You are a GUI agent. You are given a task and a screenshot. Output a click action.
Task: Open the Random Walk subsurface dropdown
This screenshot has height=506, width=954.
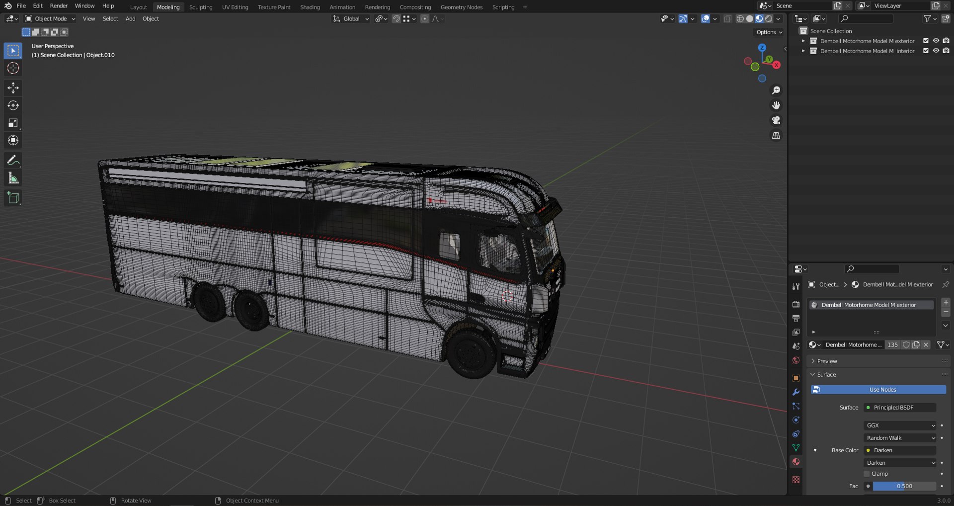(900, 438)
